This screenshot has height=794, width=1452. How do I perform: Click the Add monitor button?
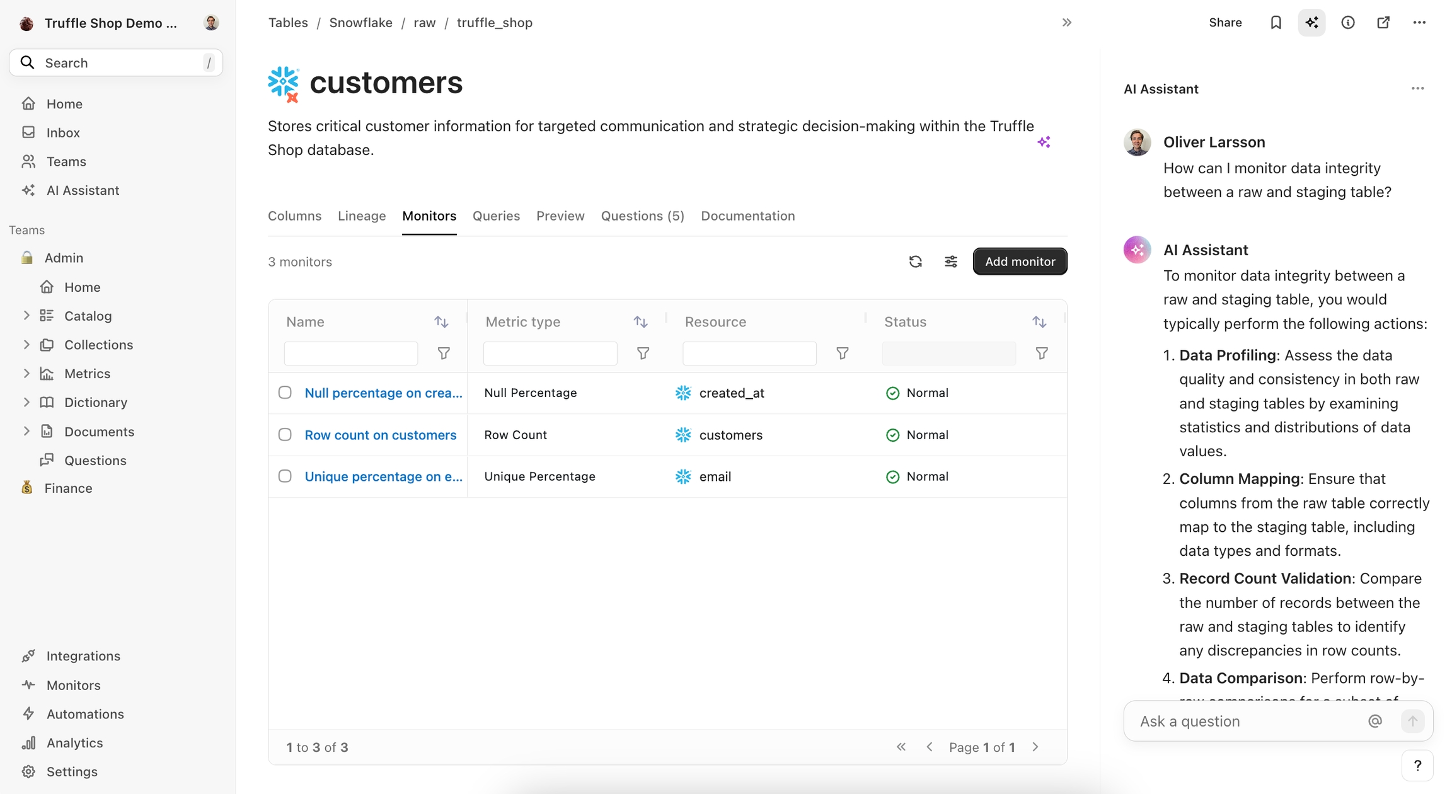(1020, 262)
